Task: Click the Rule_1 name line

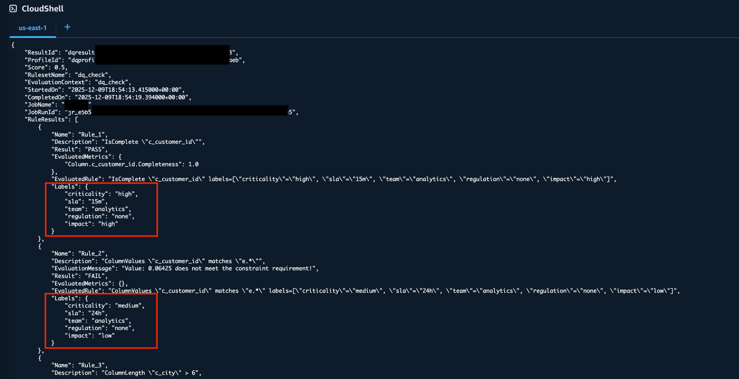Action: [80, 134]
